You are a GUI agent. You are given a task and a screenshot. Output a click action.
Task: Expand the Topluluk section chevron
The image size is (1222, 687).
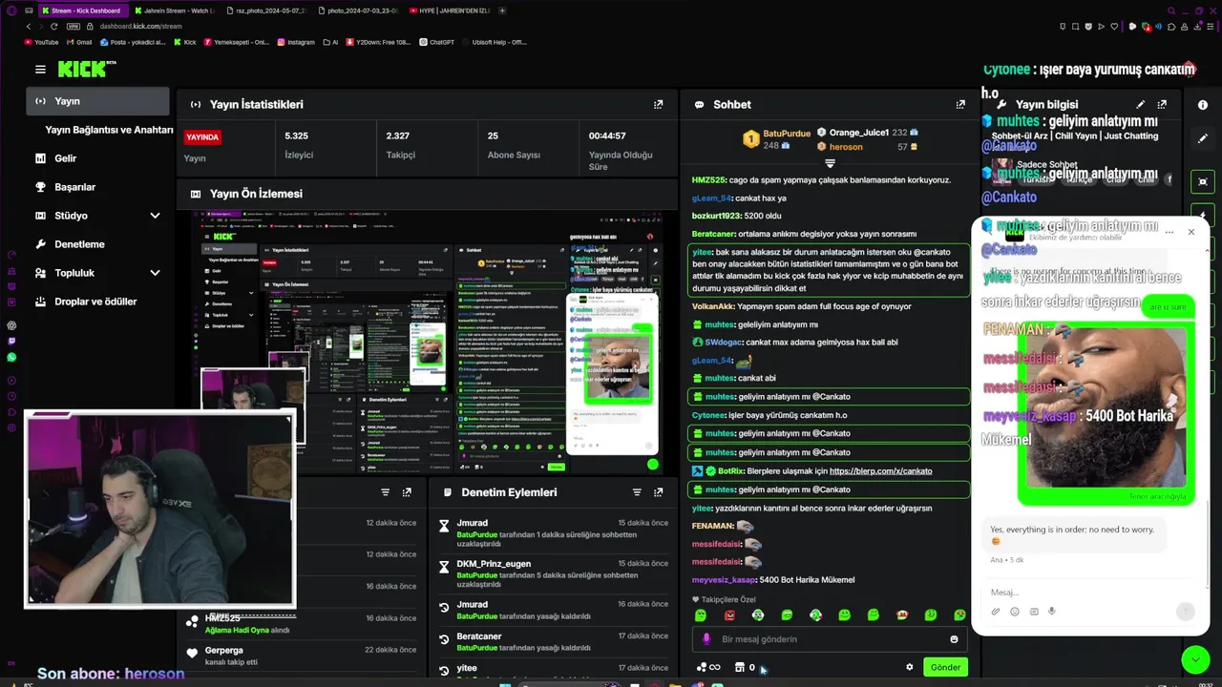[x=155, y=273]
